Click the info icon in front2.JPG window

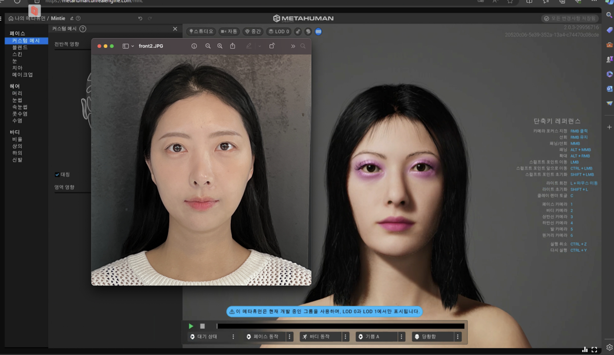194,46
